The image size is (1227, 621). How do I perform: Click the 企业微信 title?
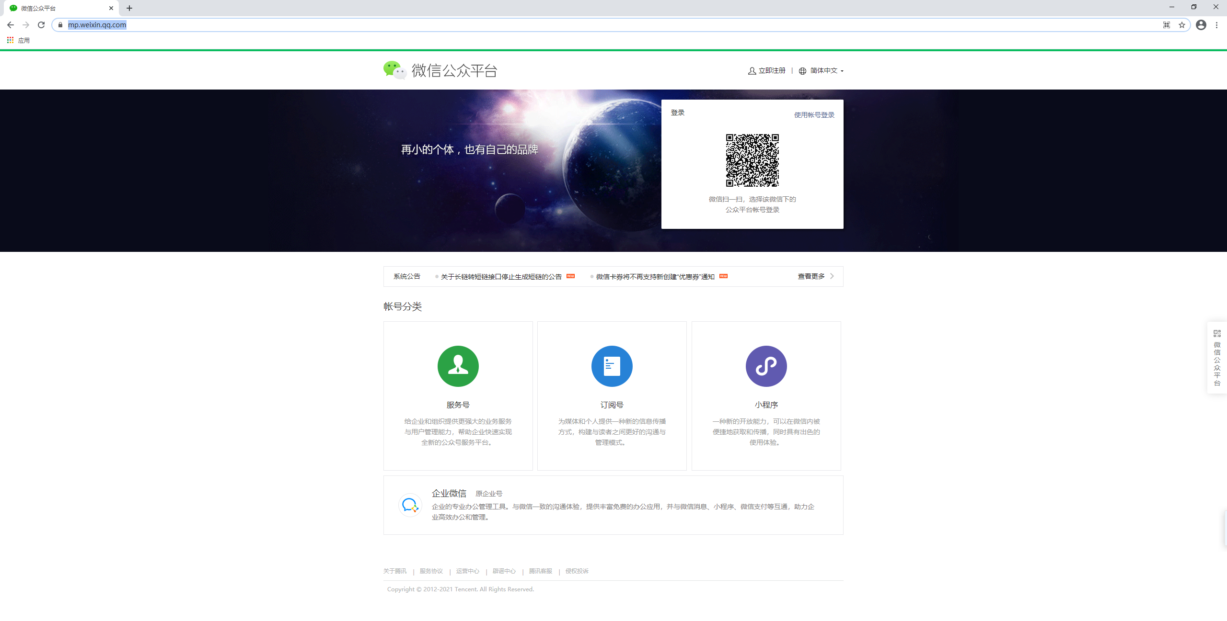[x=449, y=493]
